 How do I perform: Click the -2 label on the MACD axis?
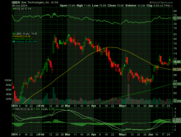click(x=175, y=130)
